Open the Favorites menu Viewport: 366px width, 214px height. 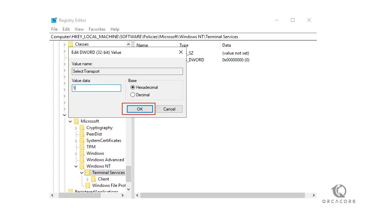(97, 29)
